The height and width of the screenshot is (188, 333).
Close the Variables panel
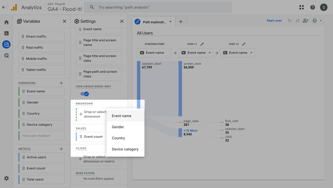[x=64, y=21]
